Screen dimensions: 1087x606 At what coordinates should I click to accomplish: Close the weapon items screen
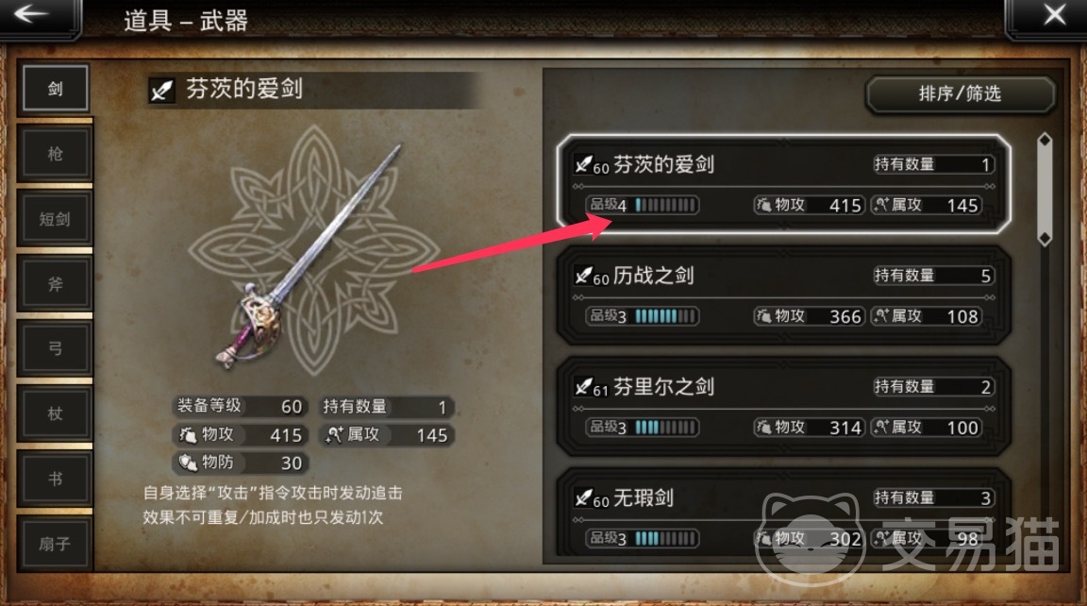(x=1053, y=15)
